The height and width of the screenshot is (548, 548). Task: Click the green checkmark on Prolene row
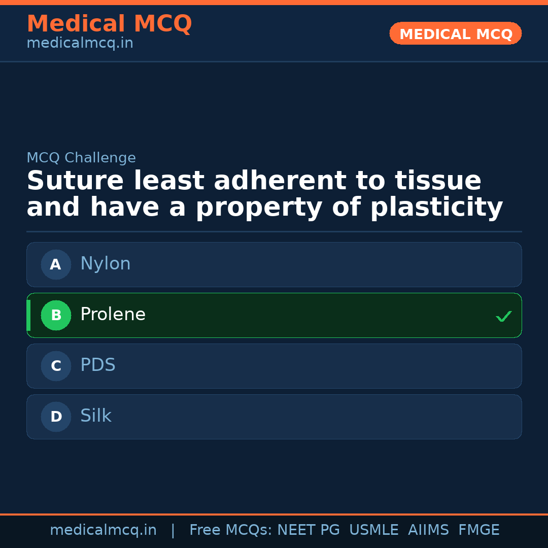point(503,316)
